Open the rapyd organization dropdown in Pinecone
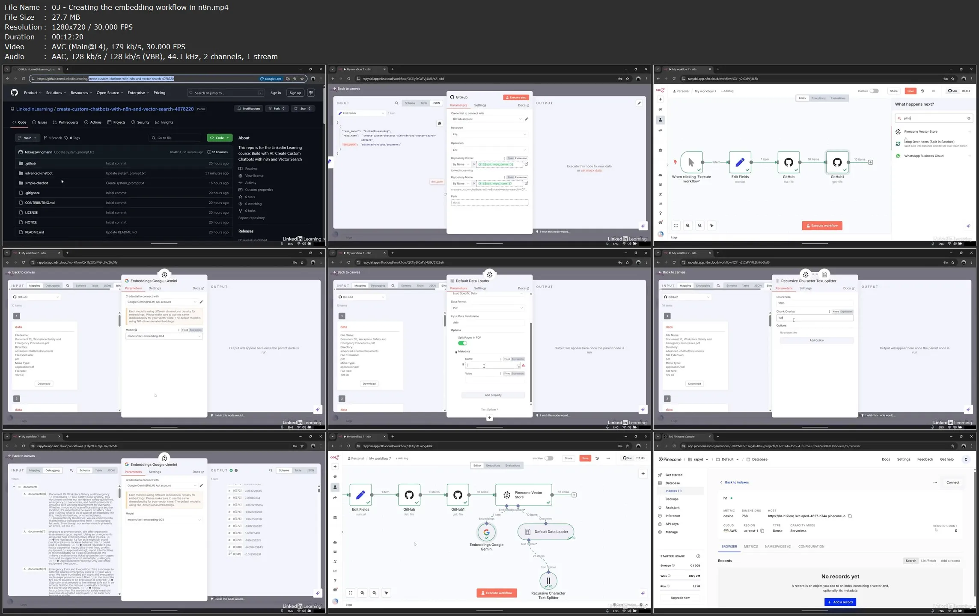979x616 pixels. coord(698,459)
